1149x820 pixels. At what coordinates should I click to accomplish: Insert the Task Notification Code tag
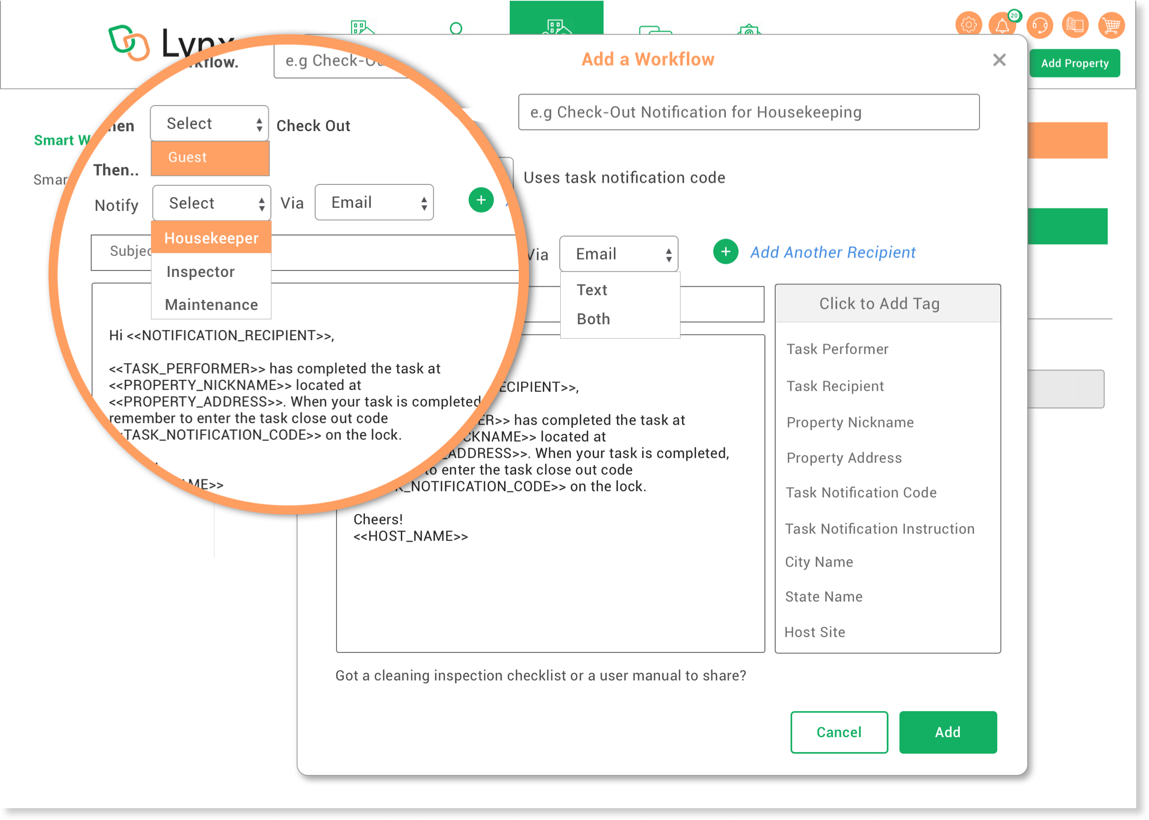pos(861,493)
